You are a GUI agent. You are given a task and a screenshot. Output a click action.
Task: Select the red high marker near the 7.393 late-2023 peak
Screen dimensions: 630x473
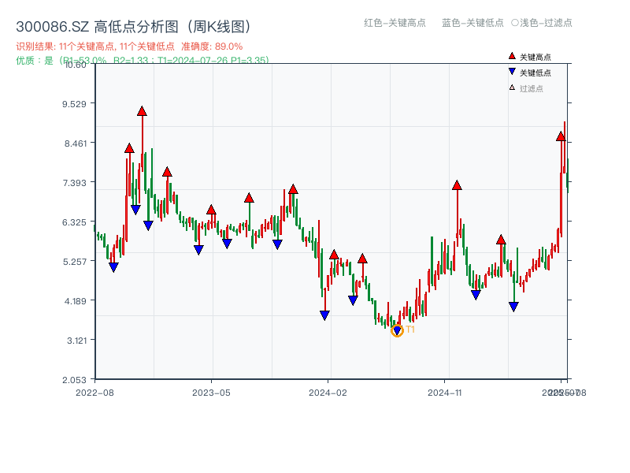293,189
